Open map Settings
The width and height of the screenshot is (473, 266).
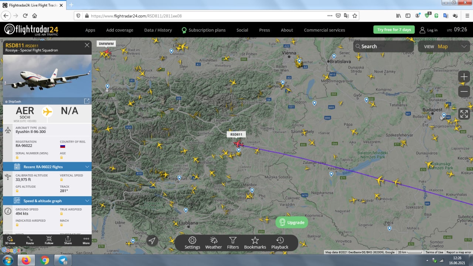click(x=192, y=243)
